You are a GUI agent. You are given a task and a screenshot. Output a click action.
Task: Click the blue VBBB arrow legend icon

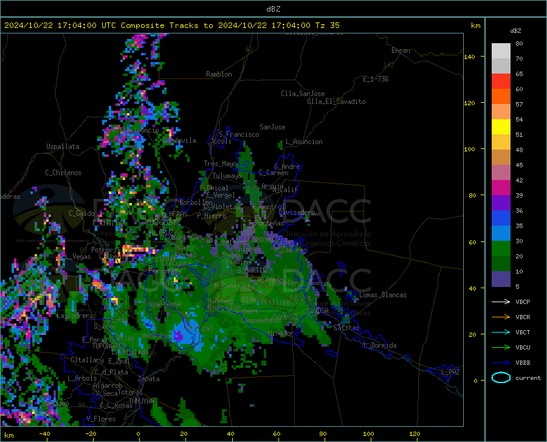(501, 363)
